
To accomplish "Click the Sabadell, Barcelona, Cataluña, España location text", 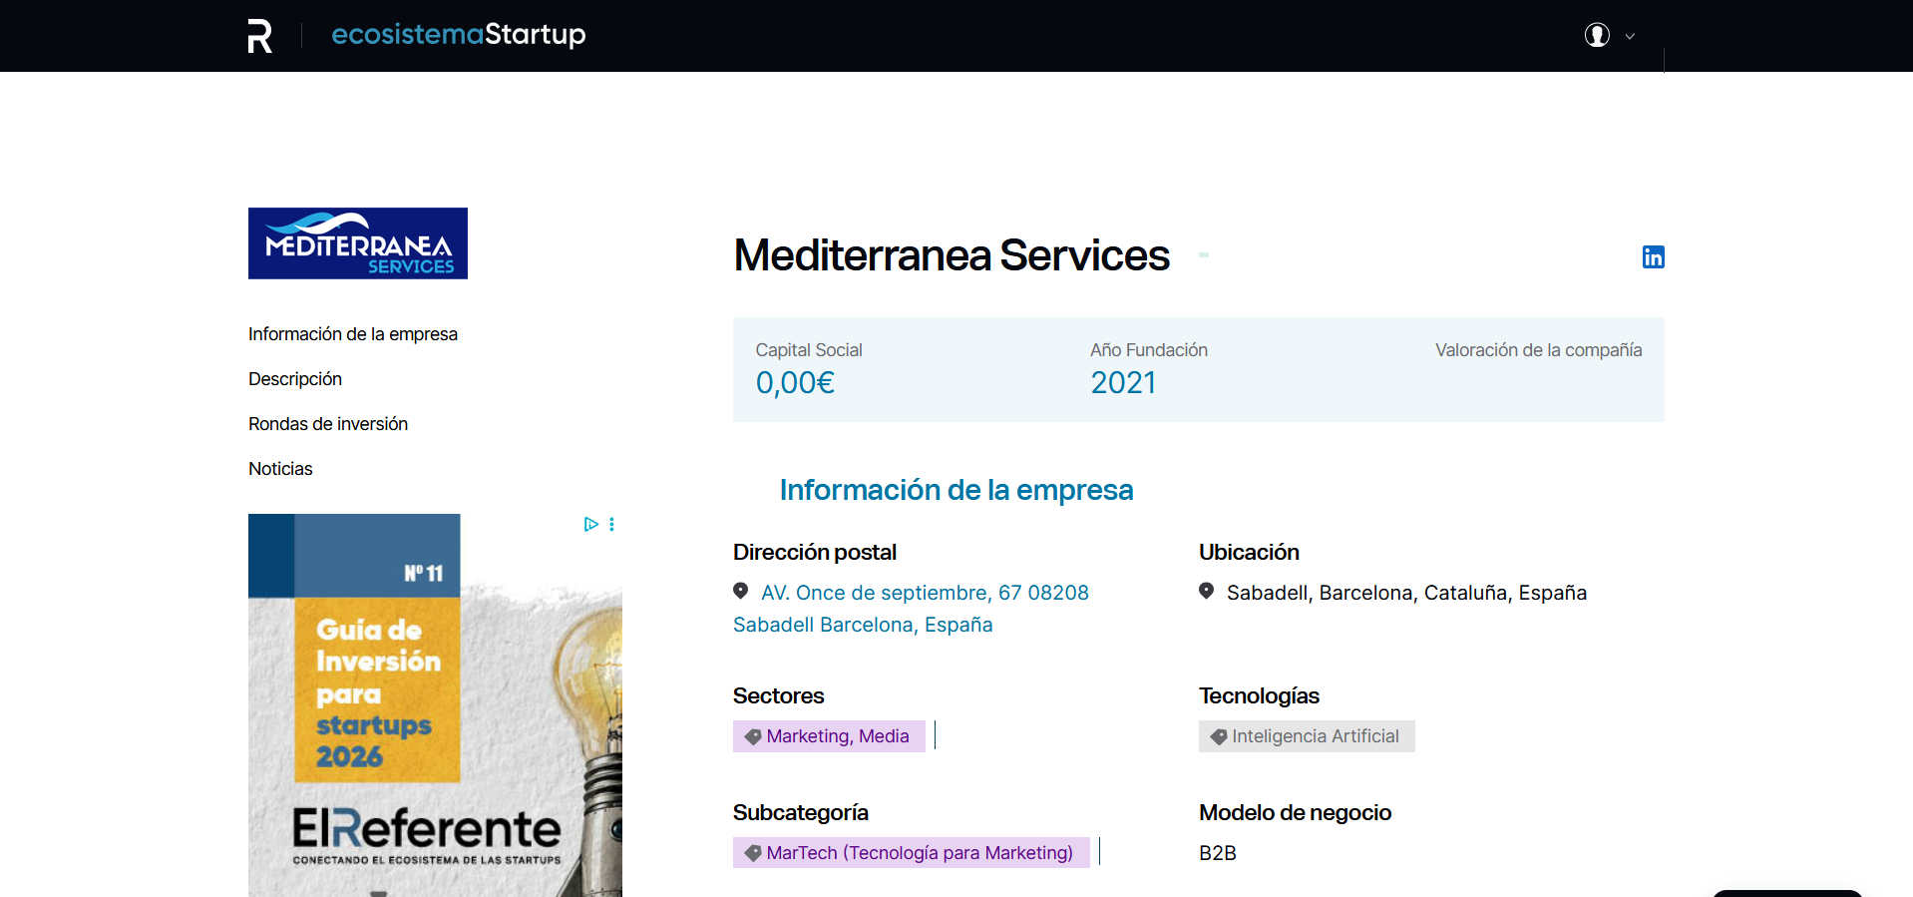I will 1406,593.
